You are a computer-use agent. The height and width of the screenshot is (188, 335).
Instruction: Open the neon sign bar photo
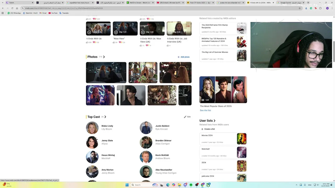100,95
